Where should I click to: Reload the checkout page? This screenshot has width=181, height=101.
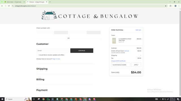pos(9,6)
